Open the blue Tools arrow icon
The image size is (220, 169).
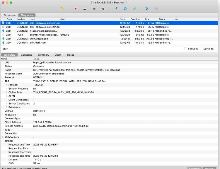click(147, 9)
